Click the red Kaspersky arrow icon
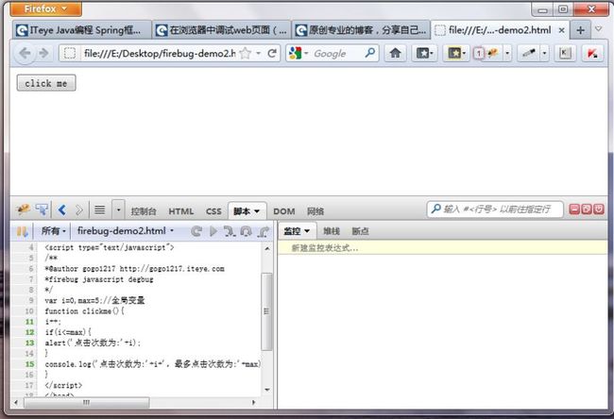The width and height of the screenshot is (614, 419). [592, 53]
